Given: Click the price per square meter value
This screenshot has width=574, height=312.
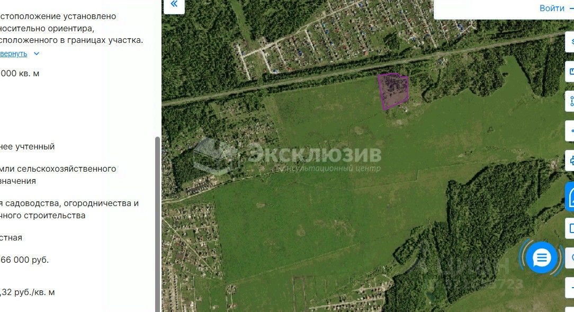Looking at the screenshot, I should pyautogui.click(x=28, y=292).
